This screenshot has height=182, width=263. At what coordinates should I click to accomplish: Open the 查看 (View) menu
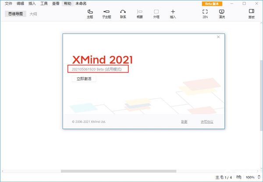pos(56,3)
